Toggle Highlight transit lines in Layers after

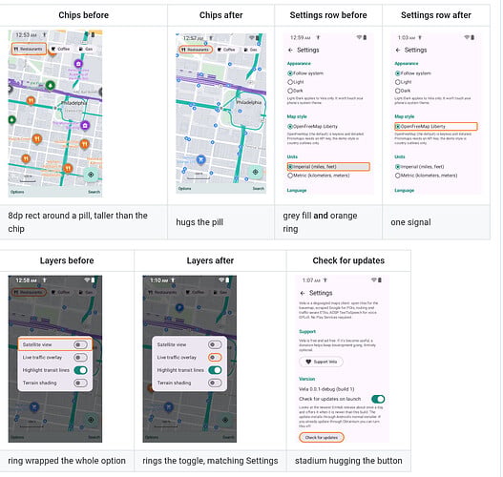(x=215, y=370)
